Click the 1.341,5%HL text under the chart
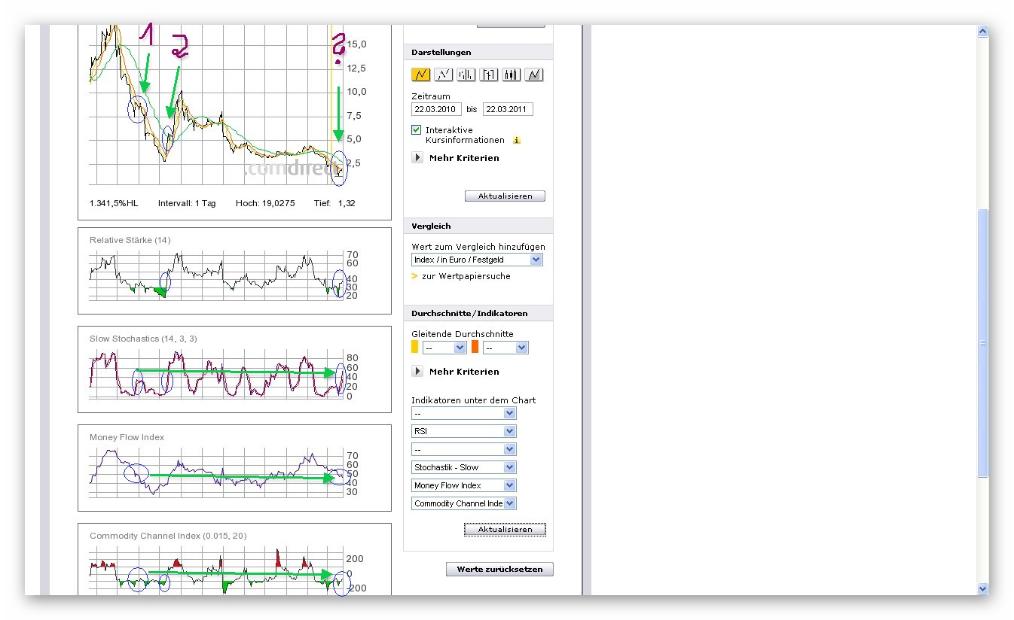 pyautogui.click(x=114, y=203)
